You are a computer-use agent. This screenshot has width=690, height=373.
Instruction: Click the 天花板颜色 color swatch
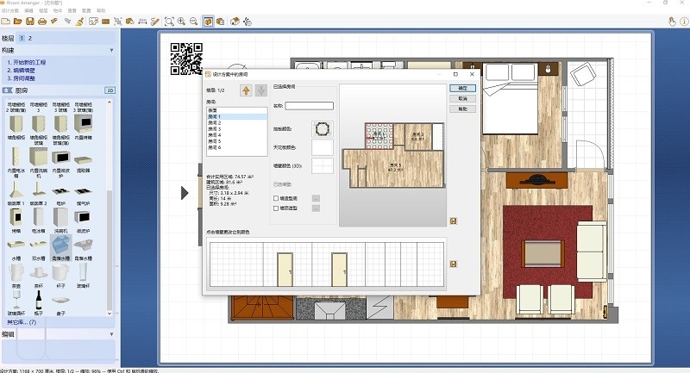(x=323, y=147)
